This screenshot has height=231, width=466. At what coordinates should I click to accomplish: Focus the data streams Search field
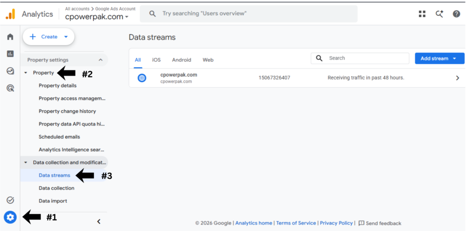click(x=360, y=58)
